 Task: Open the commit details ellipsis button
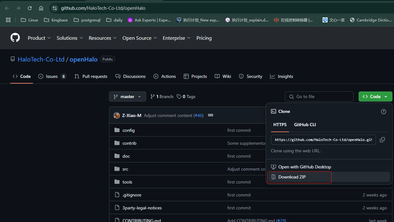[x=211, y=115]
